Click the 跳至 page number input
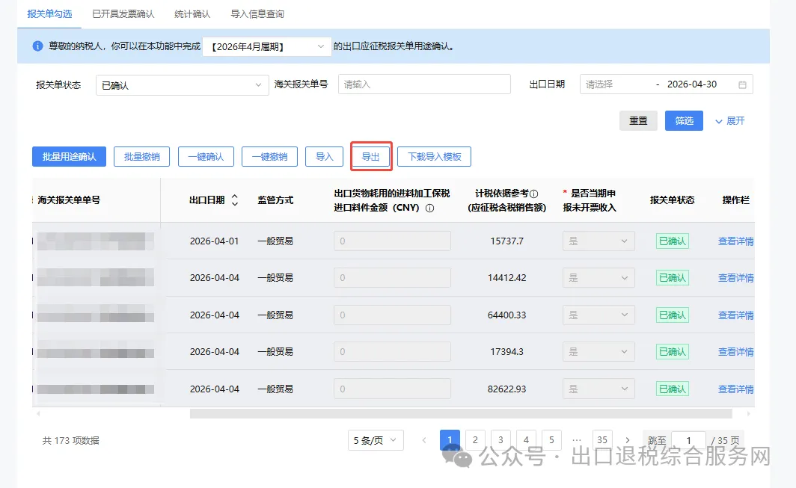 click(x=688, y=440)
